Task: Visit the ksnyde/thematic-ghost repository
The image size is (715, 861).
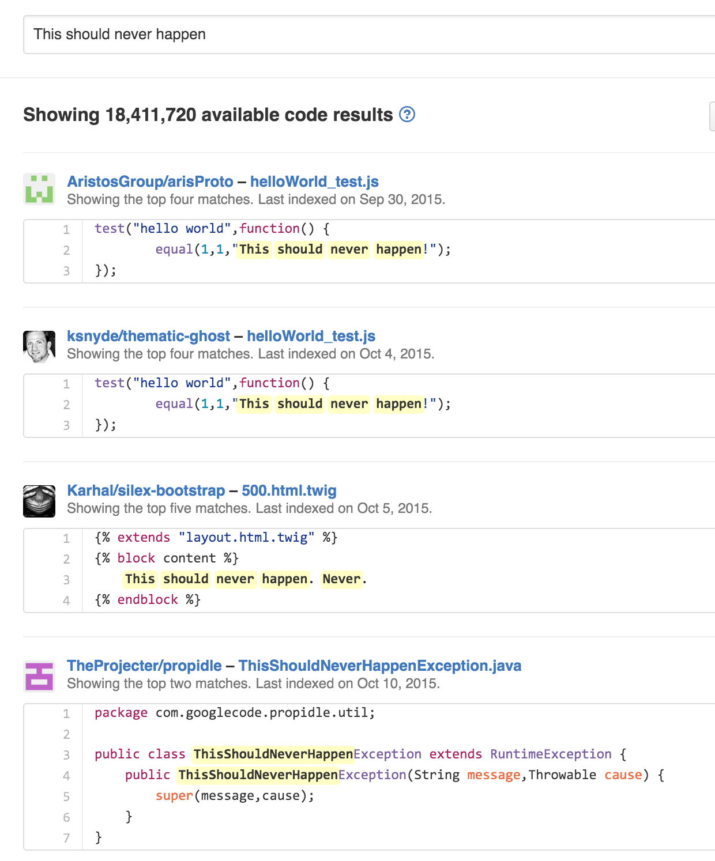Action: point(148,336)
